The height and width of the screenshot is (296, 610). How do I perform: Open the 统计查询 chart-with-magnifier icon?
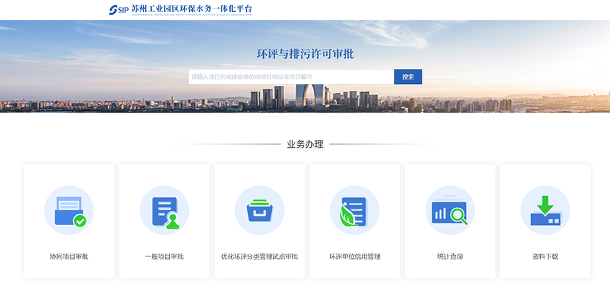450,211
